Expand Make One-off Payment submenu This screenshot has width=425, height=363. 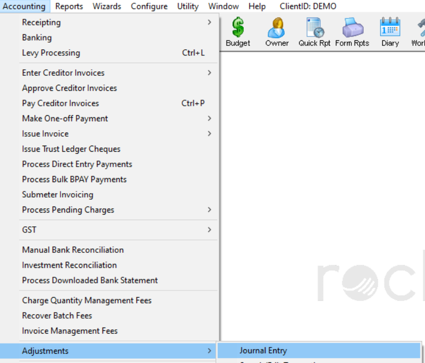point(109,118)
